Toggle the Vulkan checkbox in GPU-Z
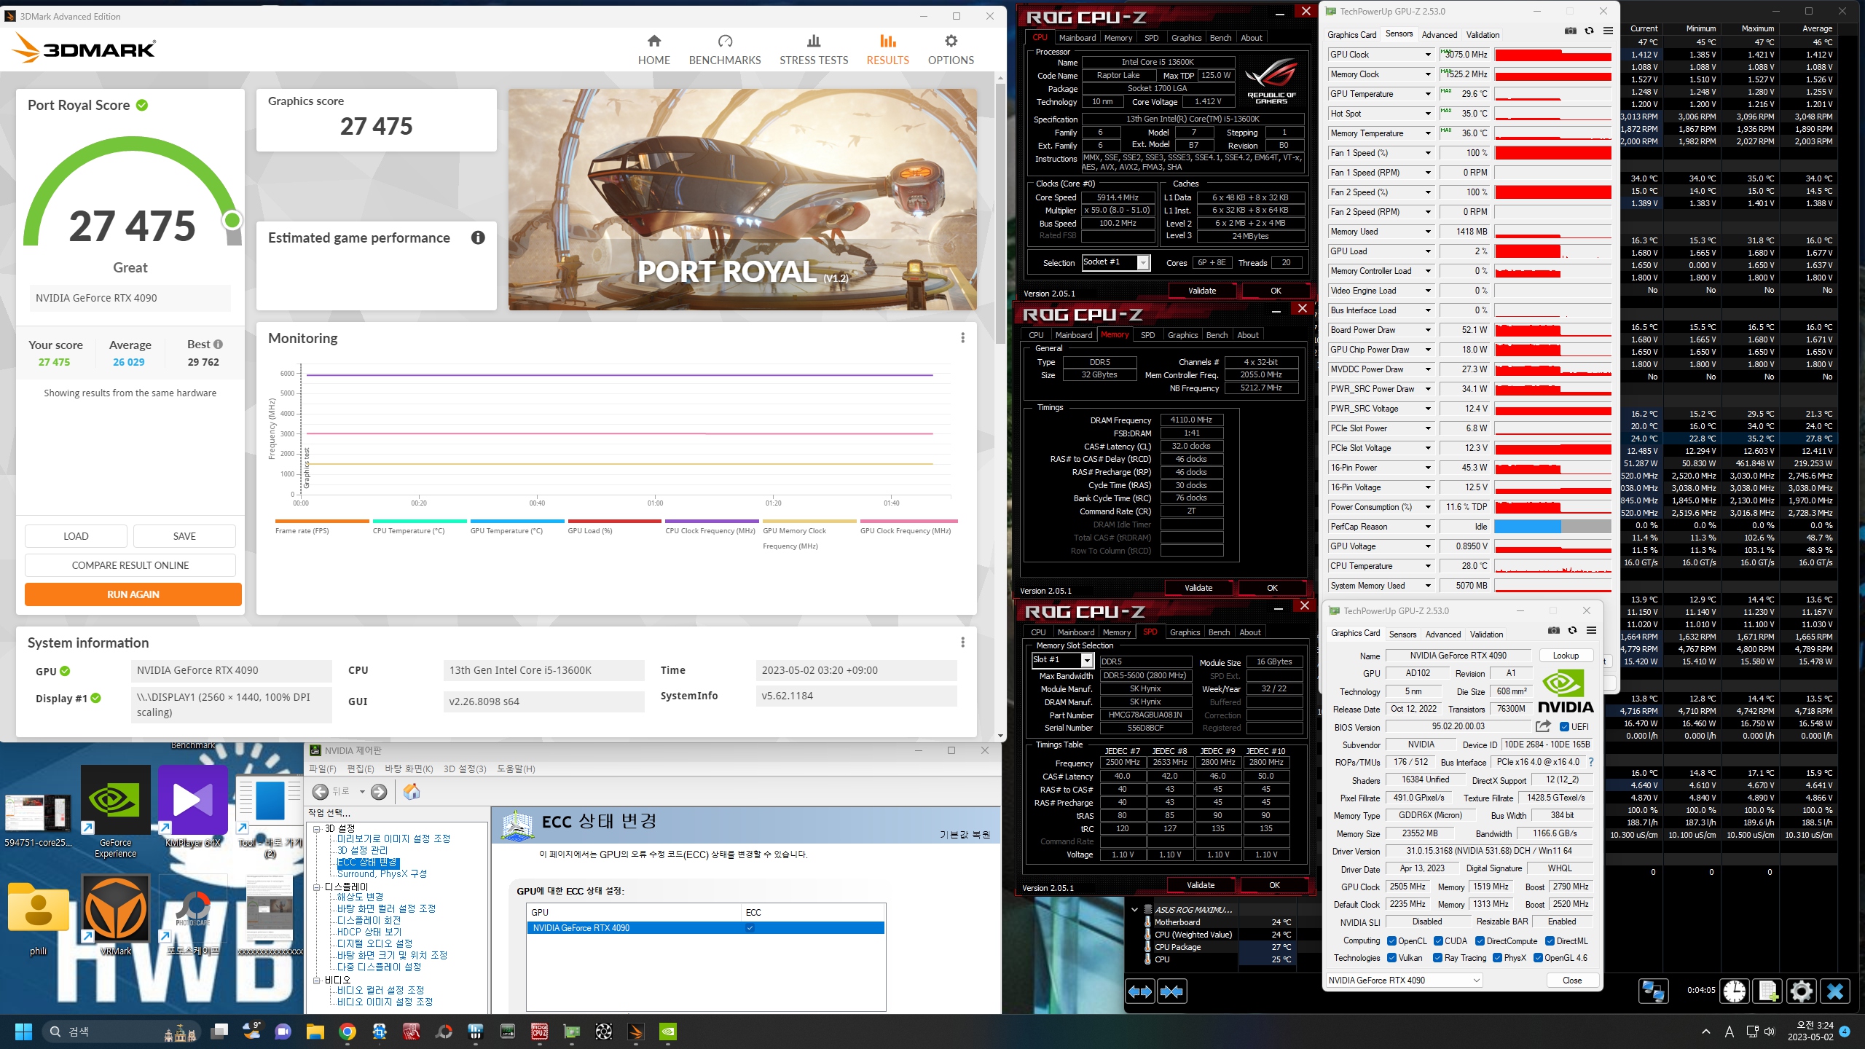Viewport: 1865px width, 1049px height. (1391, 957)
